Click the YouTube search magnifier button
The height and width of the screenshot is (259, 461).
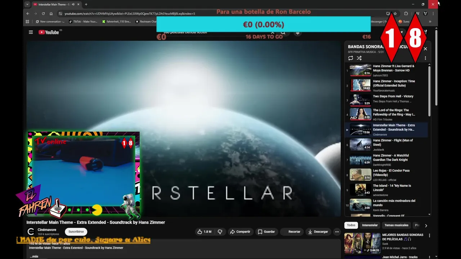283,32
